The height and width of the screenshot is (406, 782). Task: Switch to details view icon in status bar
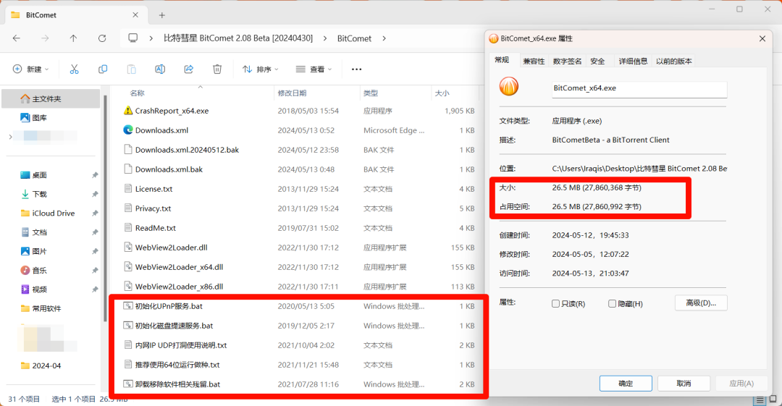point(760,400)
